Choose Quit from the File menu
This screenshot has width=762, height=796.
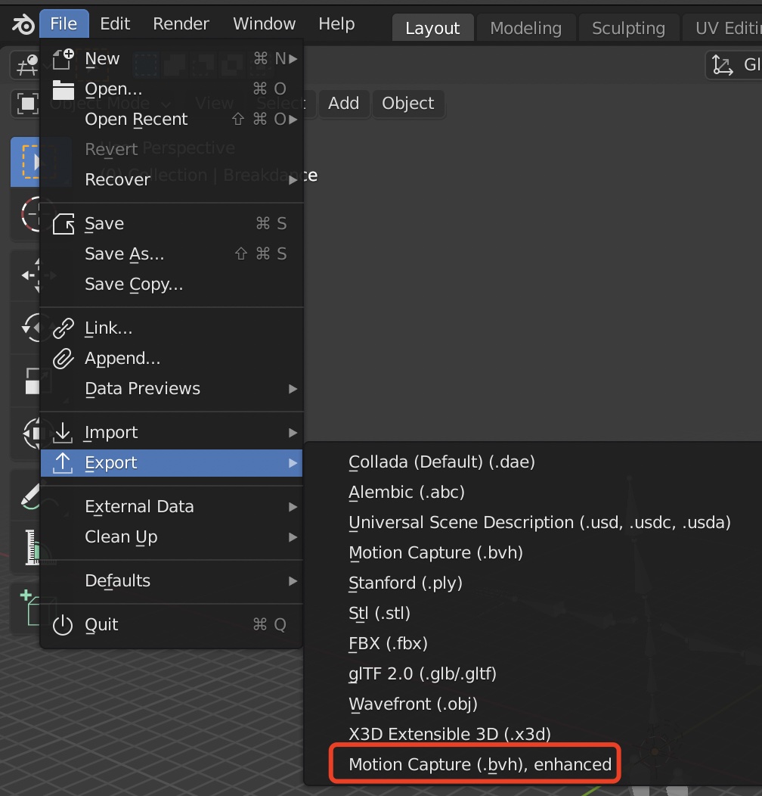click(172, 625)
